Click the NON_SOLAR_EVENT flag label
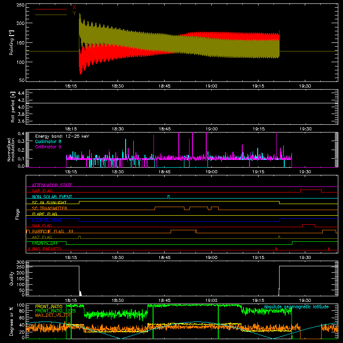Image resolution: width=343 pixels, height=343 pixels. tap(52, 197)
